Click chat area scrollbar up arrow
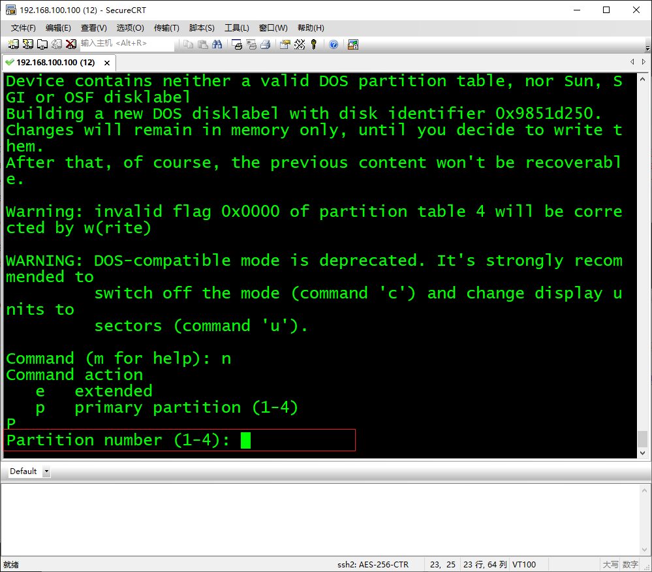The width and height of the screenshot is (652, 572). pos(645,490)
